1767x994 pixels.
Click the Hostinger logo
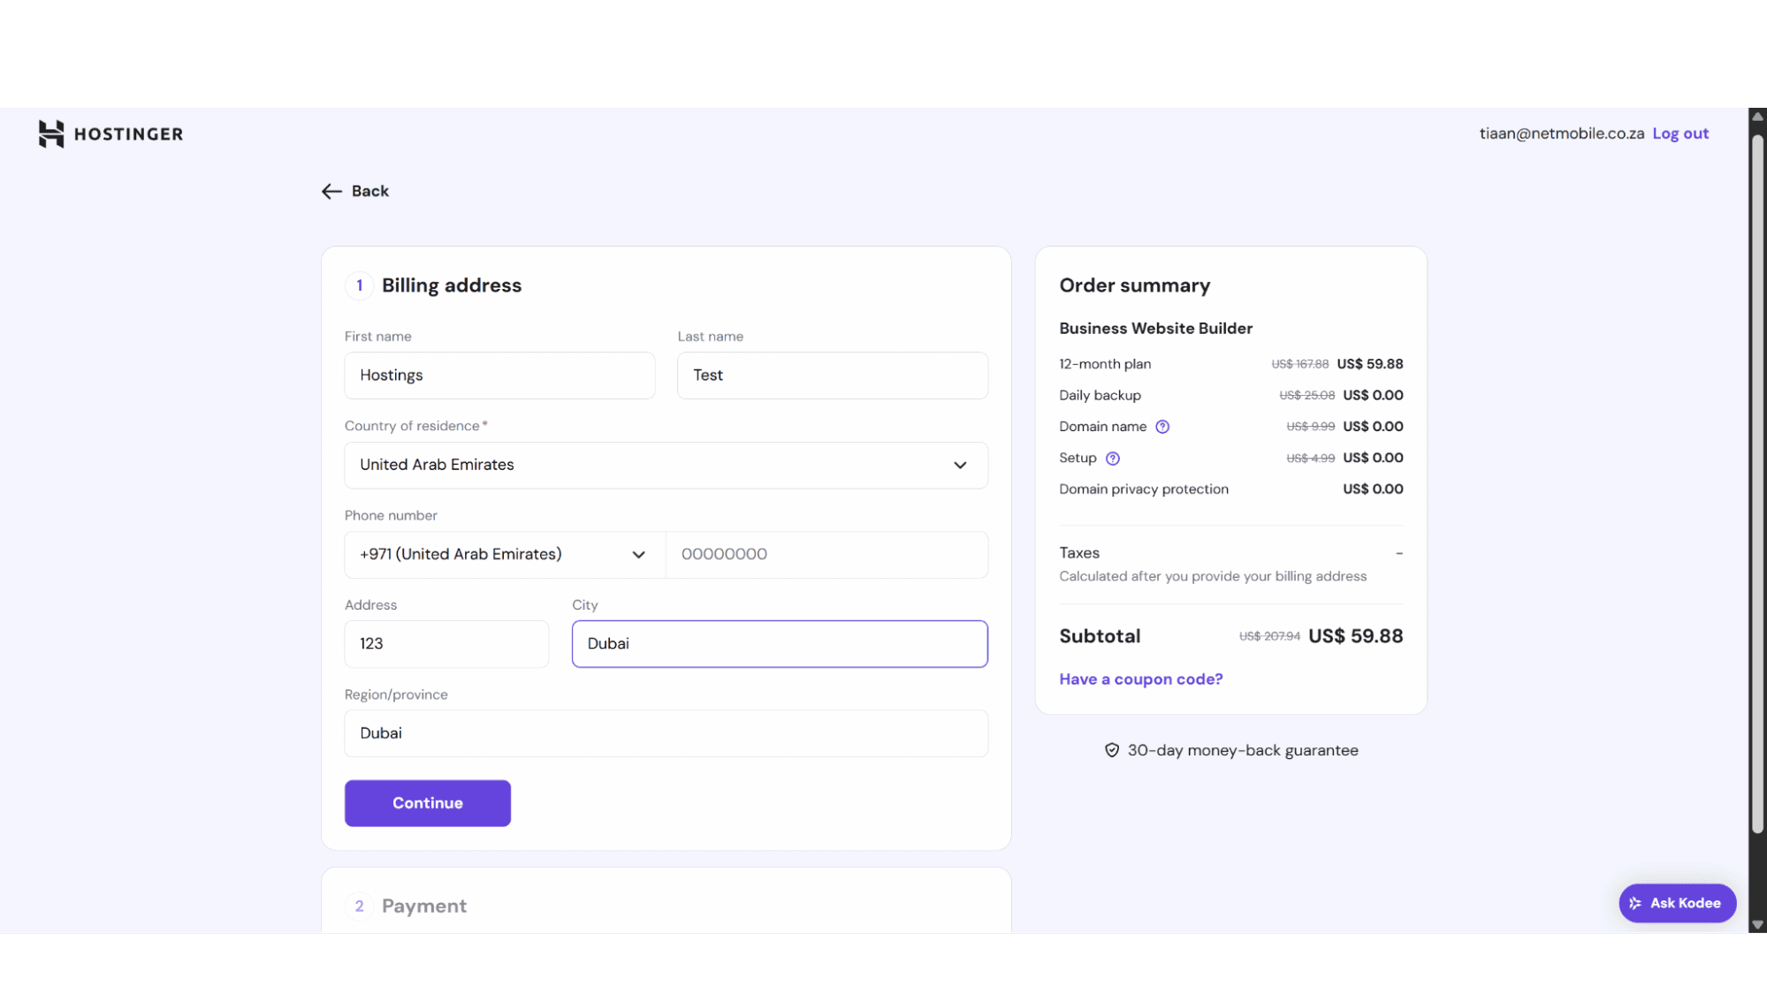pos(110,133)
